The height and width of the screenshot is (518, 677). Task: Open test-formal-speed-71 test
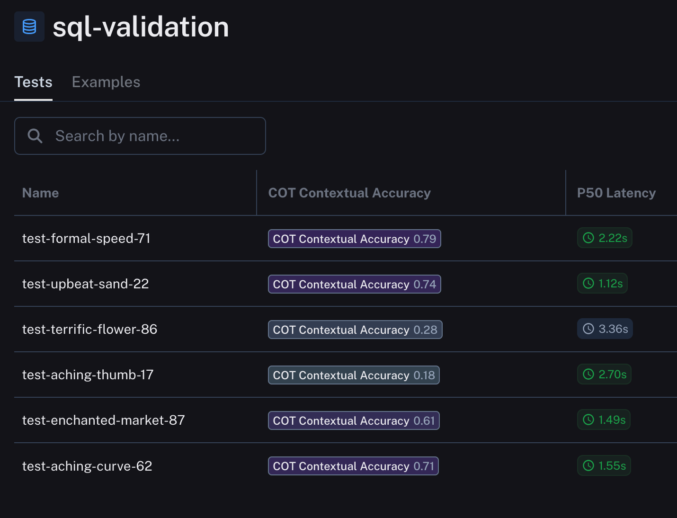(86, 238)
